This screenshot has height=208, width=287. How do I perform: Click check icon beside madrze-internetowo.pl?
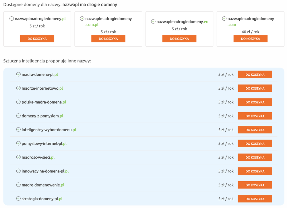(x=18, y=88)
